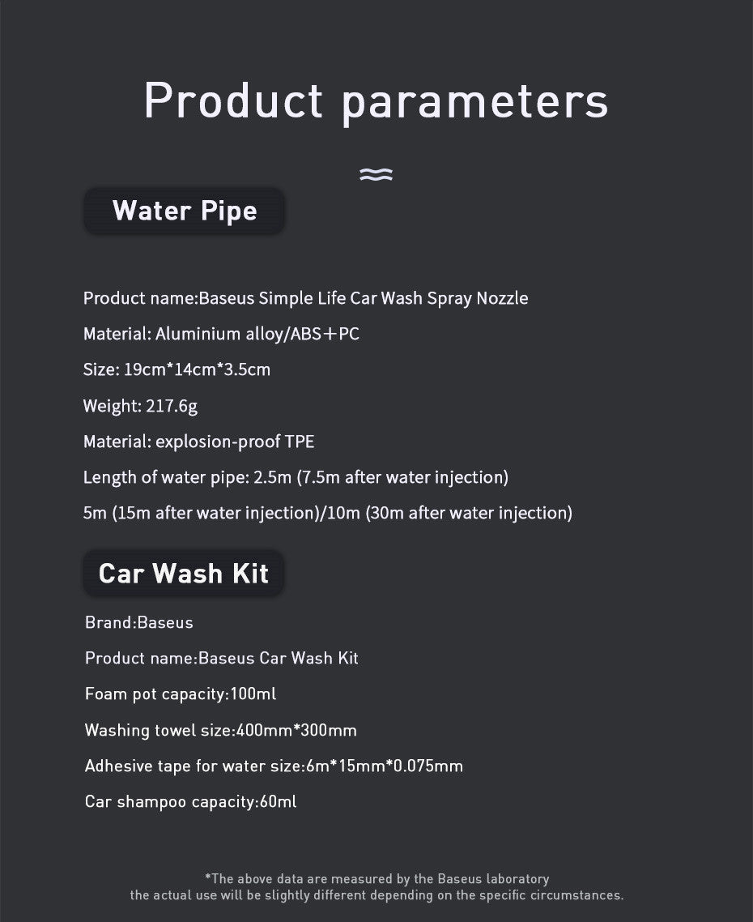Click the Baseus laboratory disclaimer line
Image resolution: width=753 pixels, height=922 pixels.
point(376,878)
